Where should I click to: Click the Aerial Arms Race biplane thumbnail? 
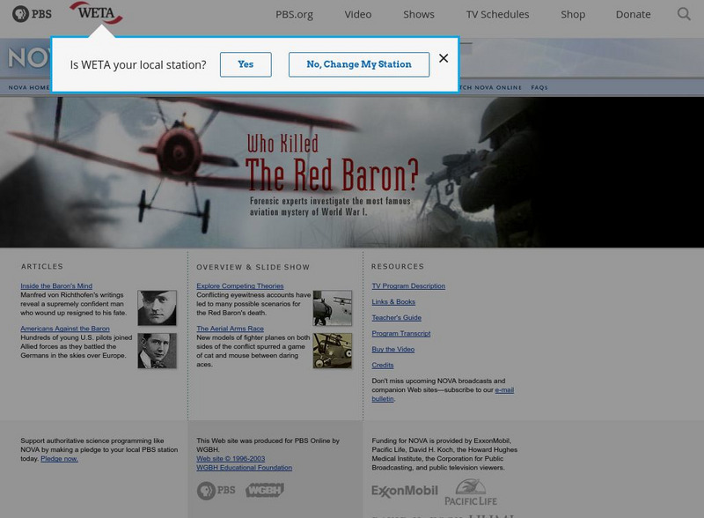click(x=333, y=351)
